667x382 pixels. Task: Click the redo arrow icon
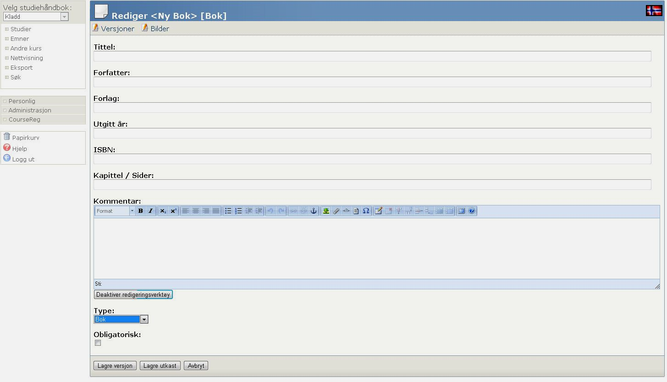[x=281, y=211]
